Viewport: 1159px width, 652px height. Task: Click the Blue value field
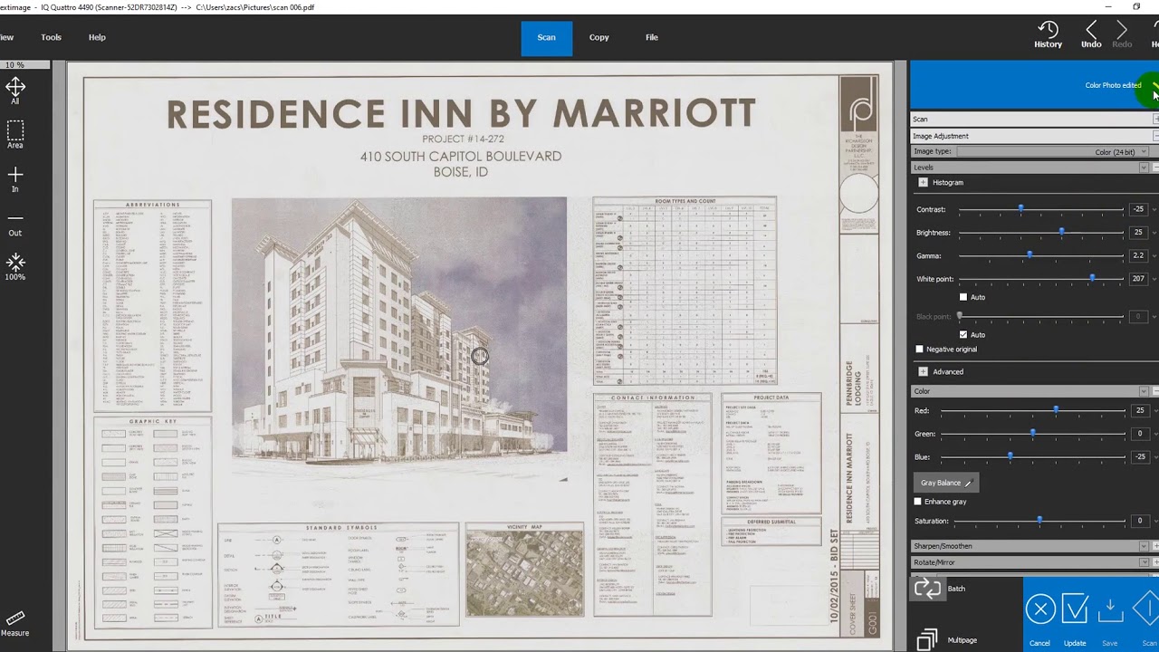click(x=1139, y=457)
